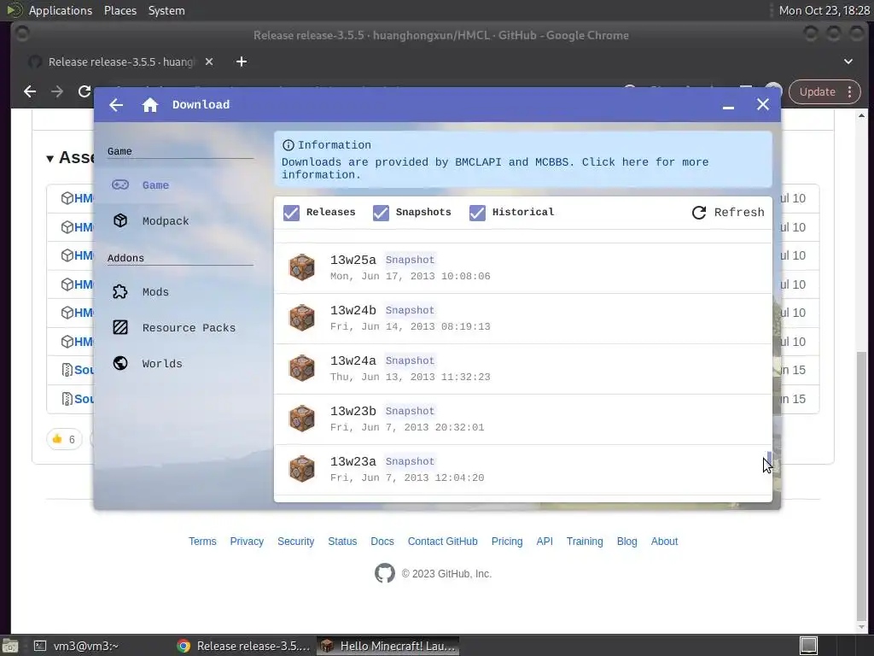Image resolution: width=874 pixels, height=656 pixels.
Task: Click command block icon for 13w23a
Action: [301, 469]
